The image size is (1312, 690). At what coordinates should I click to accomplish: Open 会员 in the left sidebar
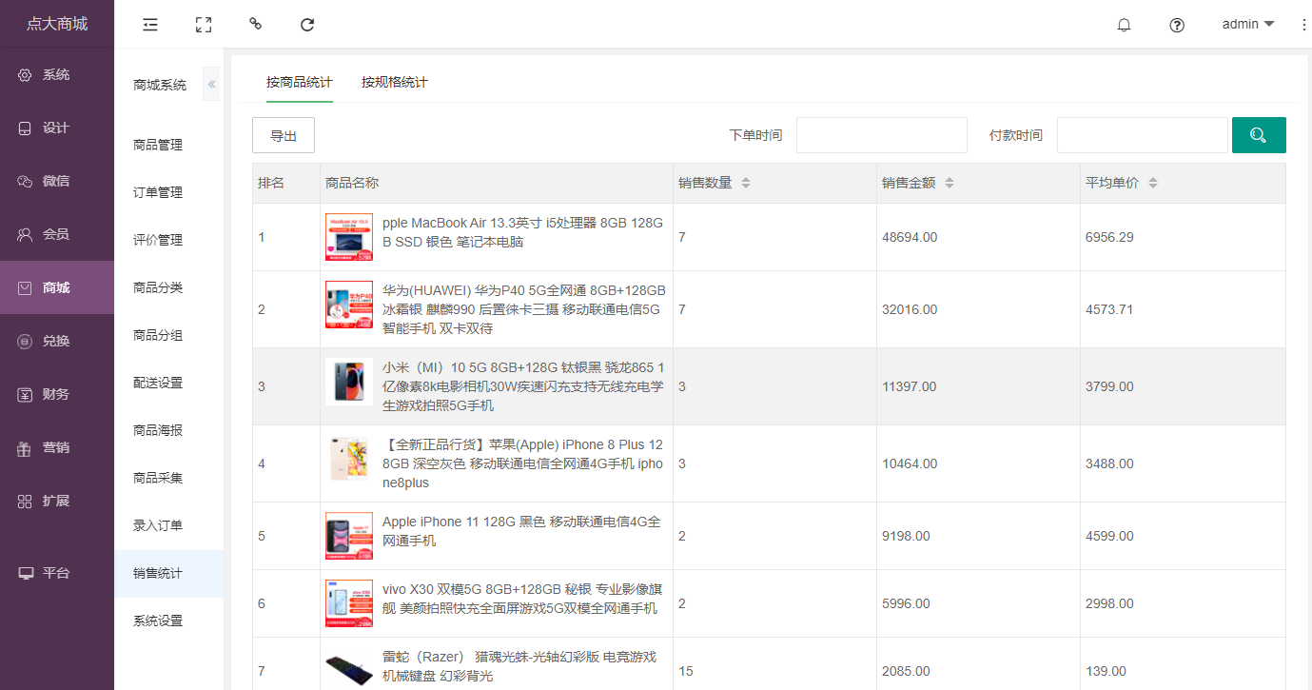(x=57, y=234)
